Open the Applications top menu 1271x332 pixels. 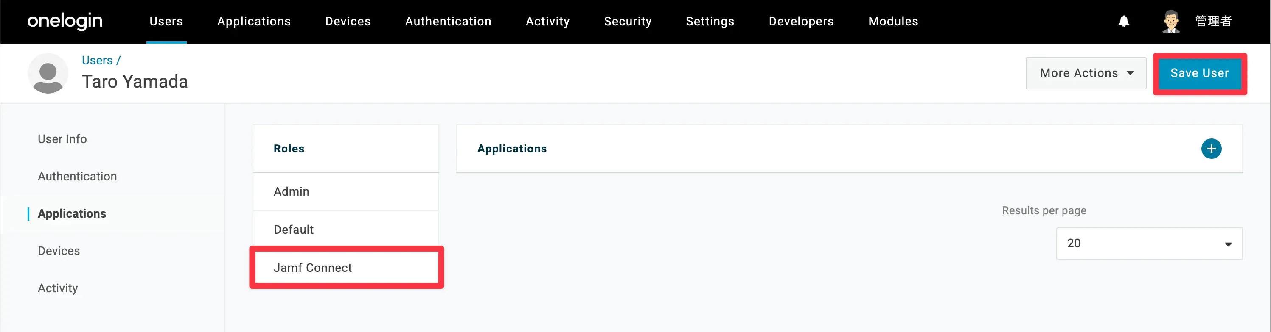pyautogui.click(x=254, y=21)
